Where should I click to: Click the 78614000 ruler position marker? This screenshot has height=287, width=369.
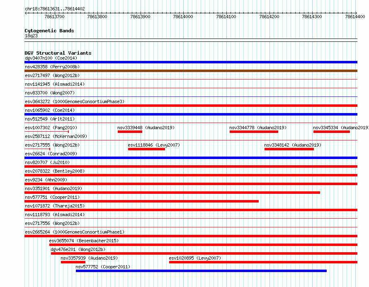coord(183,17)
